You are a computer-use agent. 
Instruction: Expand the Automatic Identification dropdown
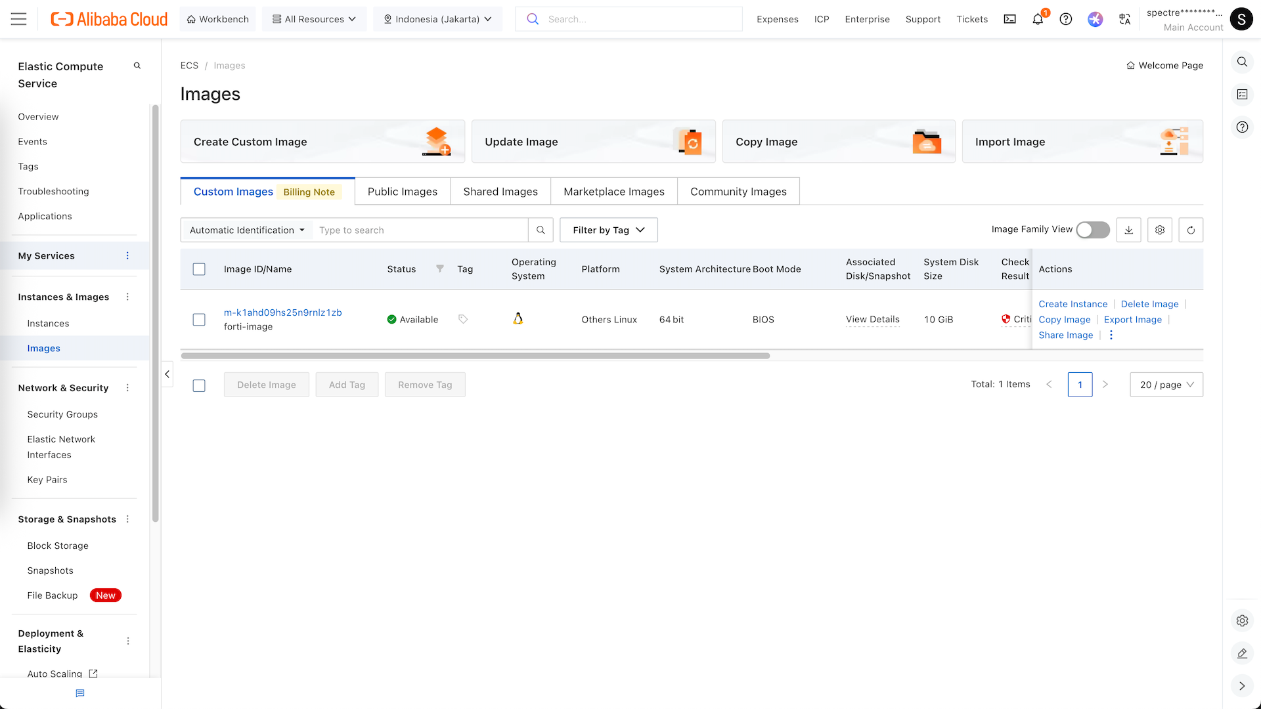pos(247,230)
